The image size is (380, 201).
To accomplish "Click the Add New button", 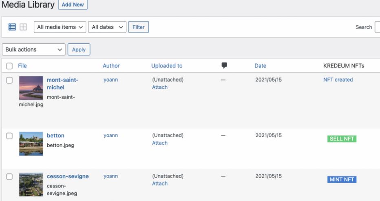I will coord(73,4).
